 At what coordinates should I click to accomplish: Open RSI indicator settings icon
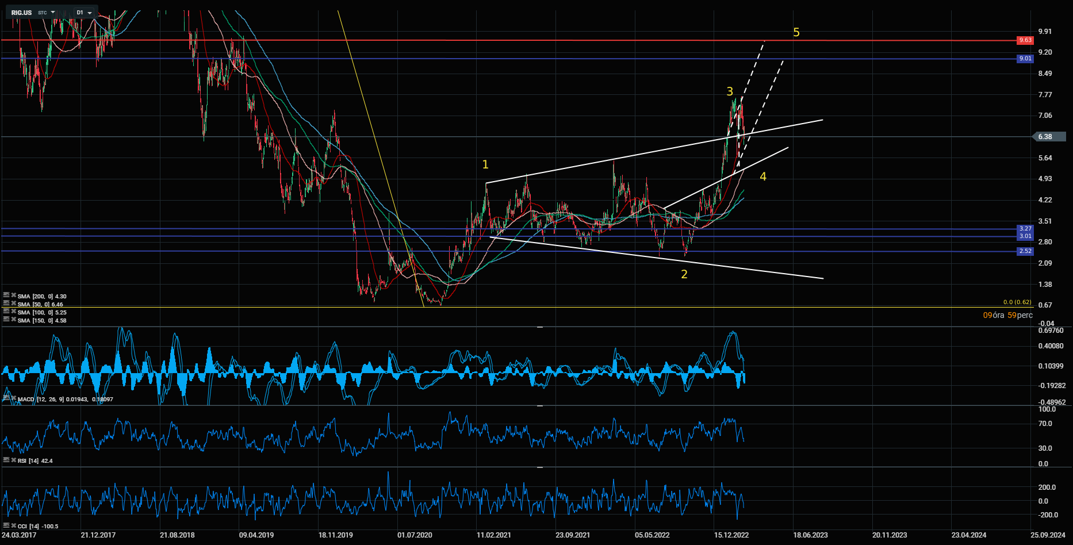(6, 459)
